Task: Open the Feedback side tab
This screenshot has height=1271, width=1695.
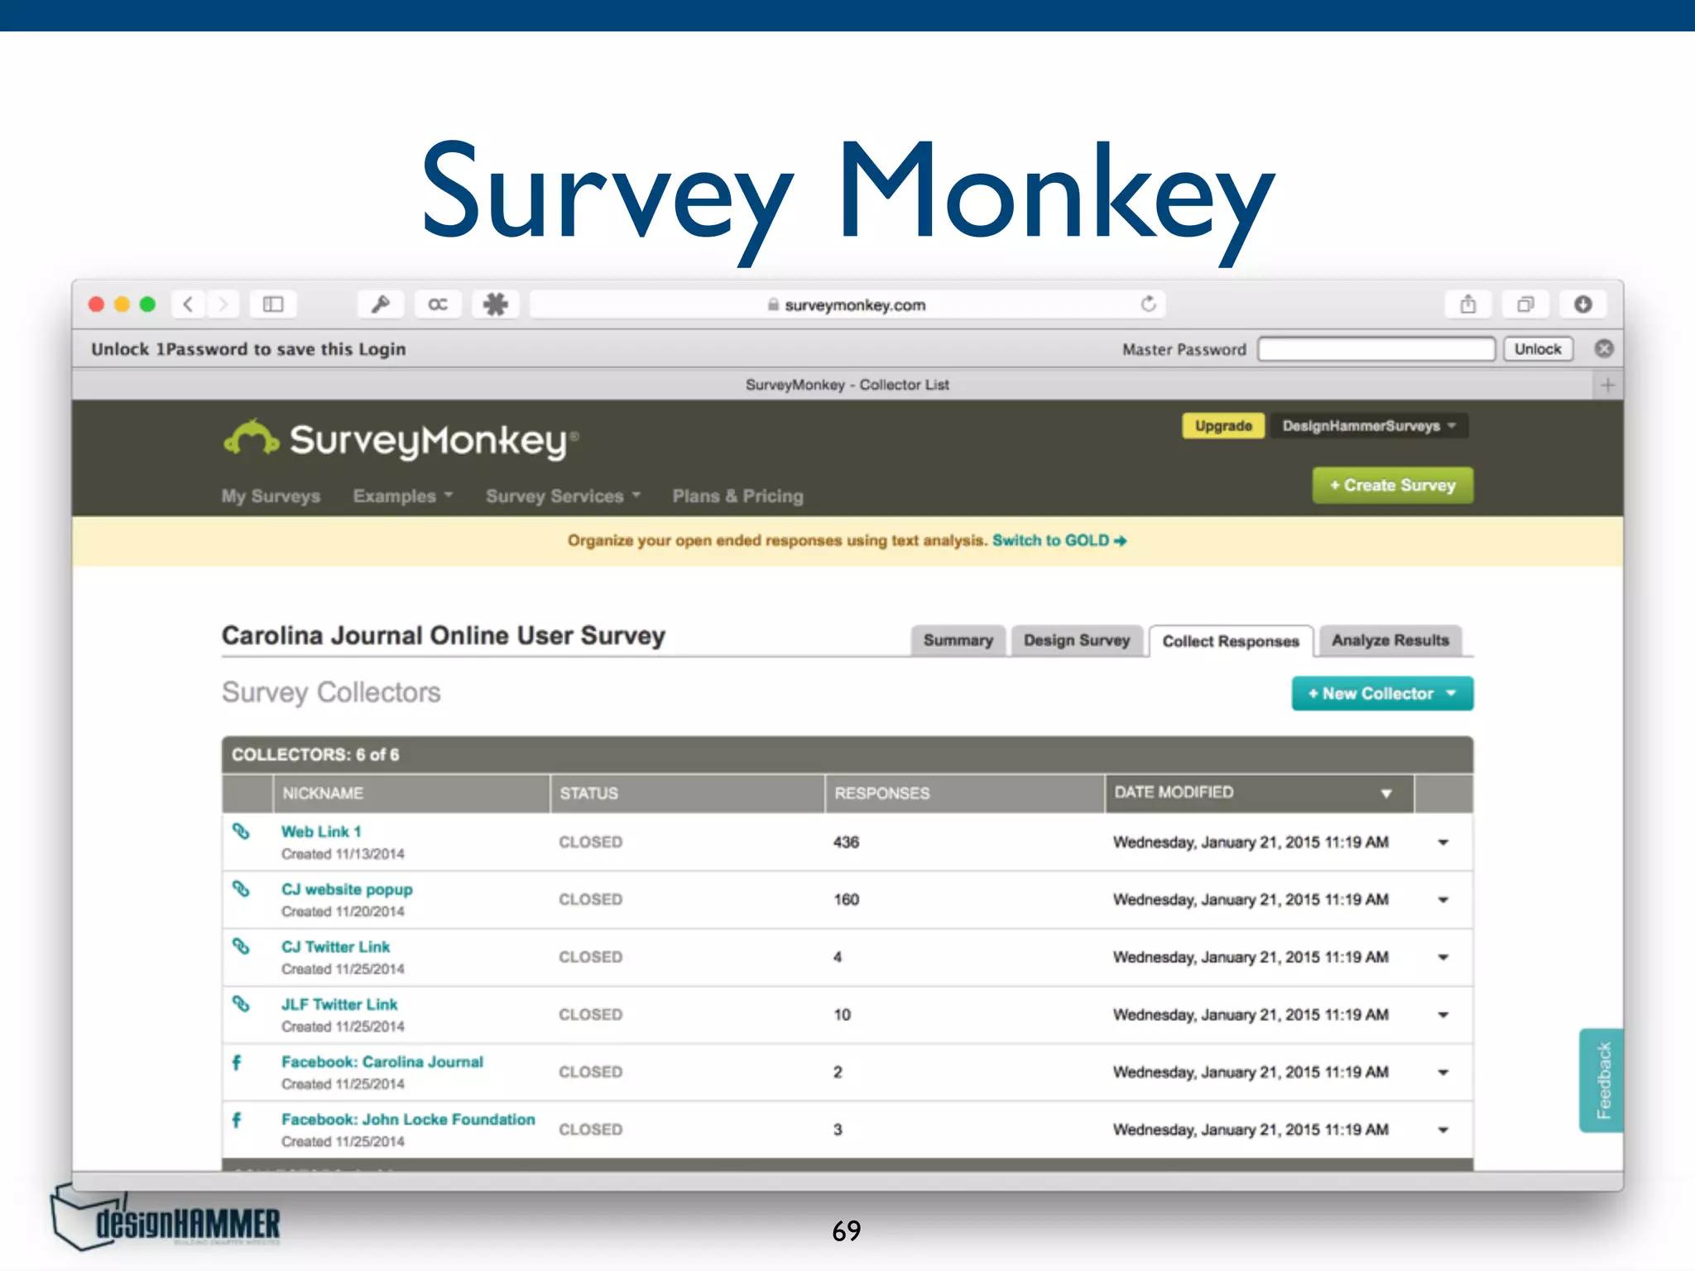Action: point(1602,1080)
